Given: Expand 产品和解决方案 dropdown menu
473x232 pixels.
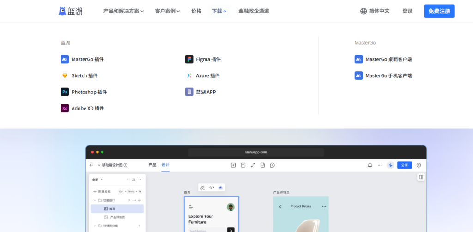Looking at the screenshot, I should 123,11.
